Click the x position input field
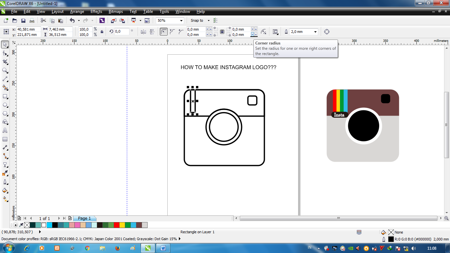 coord(29,29)
